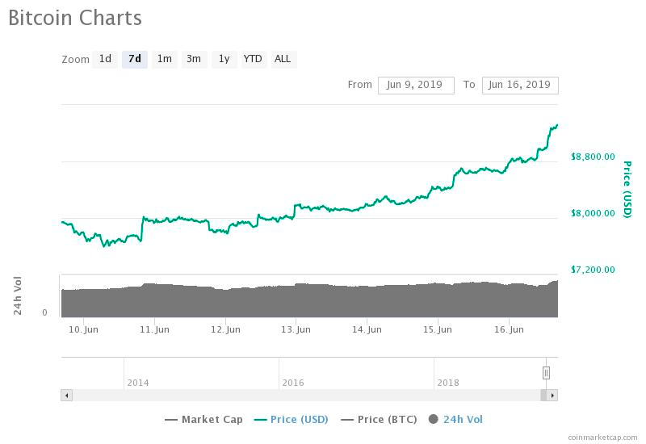The width and height of the screenshot is (646, 444).
Task: Click the gray 24h volume area chart
Action: (x=309, y=300)
